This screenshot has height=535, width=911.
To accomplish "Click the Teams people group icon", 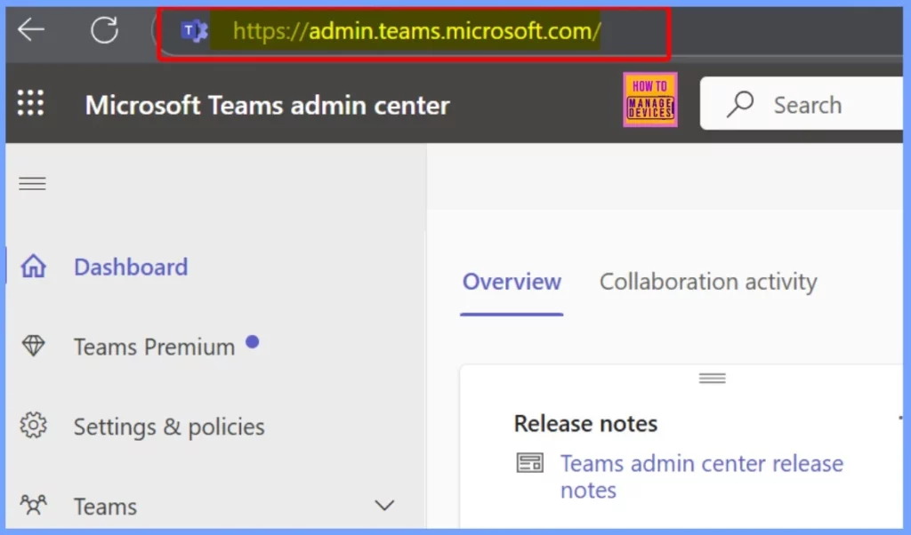I will (x=33, y=505).
